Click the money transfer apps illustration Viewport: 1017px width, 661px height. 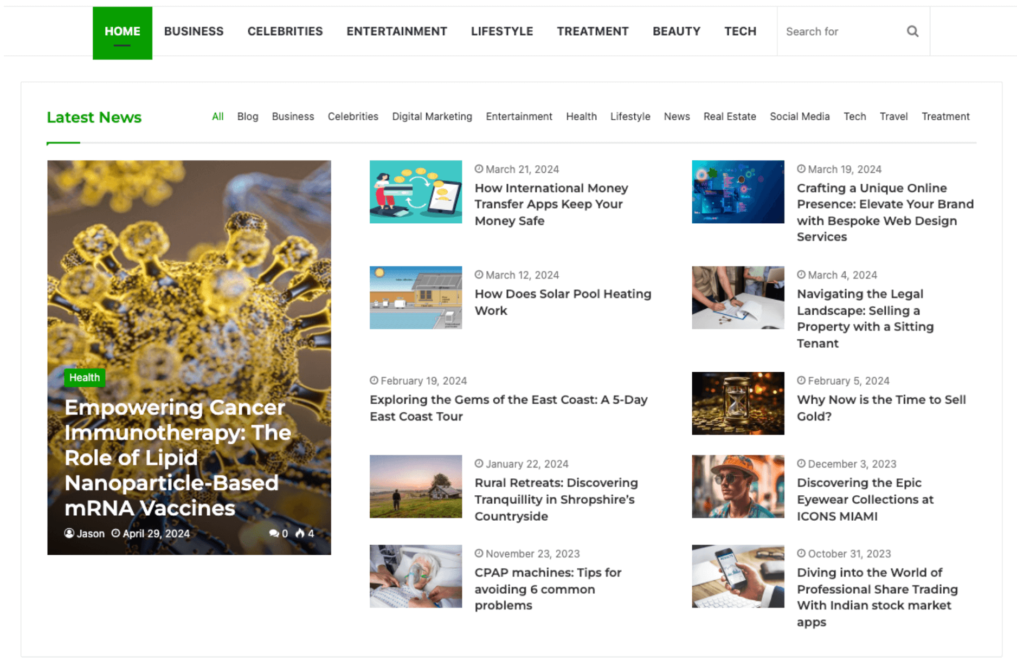415,192
